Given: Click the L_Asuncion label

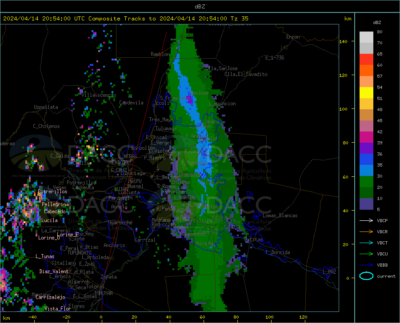Looking at the screenshot, I should 222,104.
